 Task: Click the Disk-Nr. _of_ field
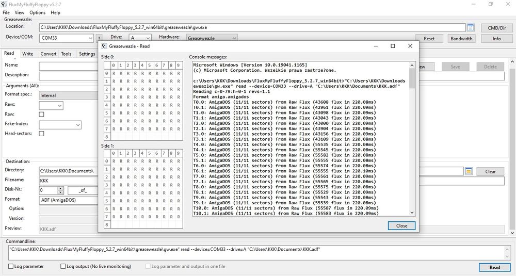click(83, 190)
